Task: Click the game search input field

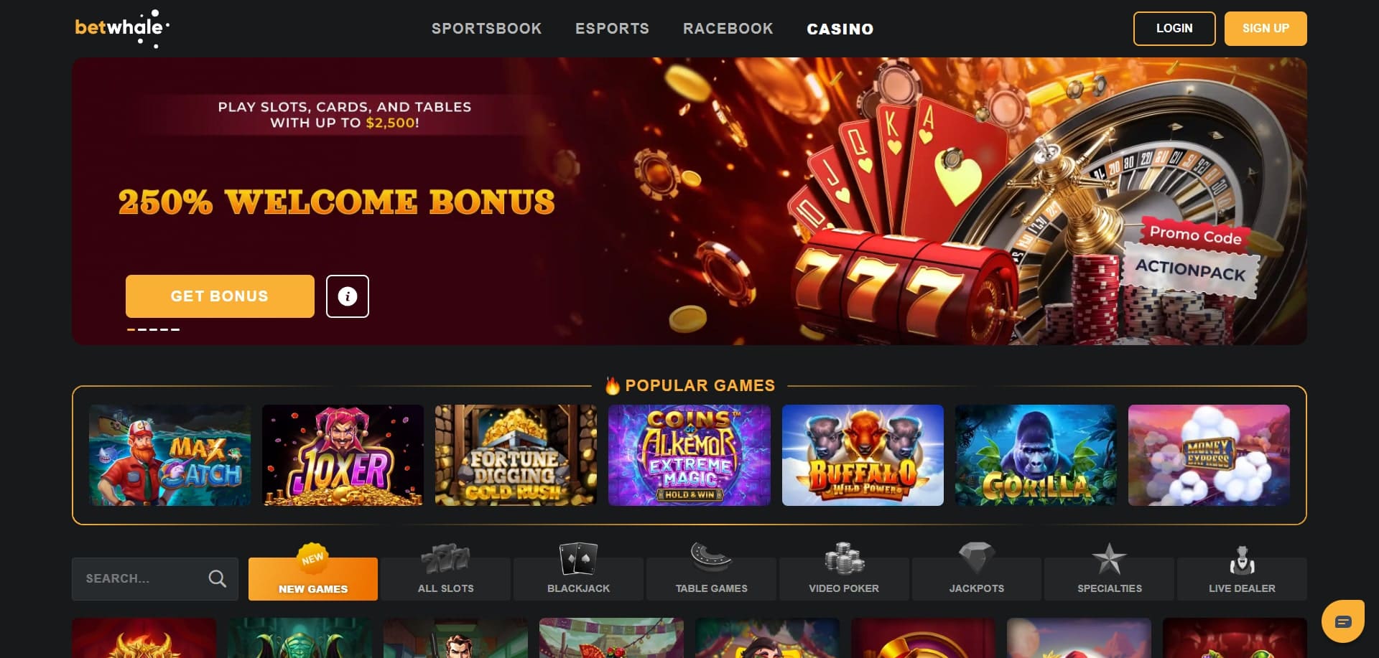Action: click(x=154, y=578)
